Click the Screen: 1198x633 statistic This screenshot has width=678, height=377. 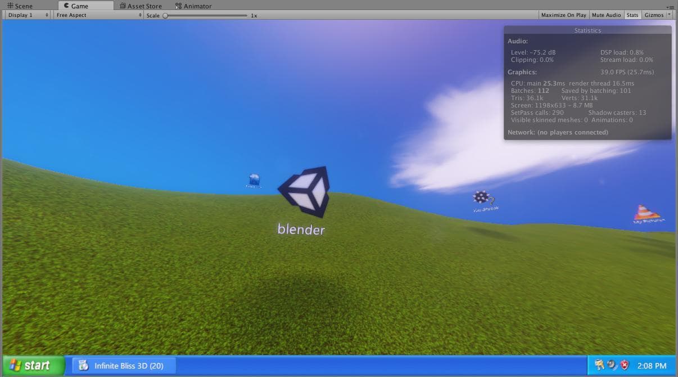[x=552, y=105]
